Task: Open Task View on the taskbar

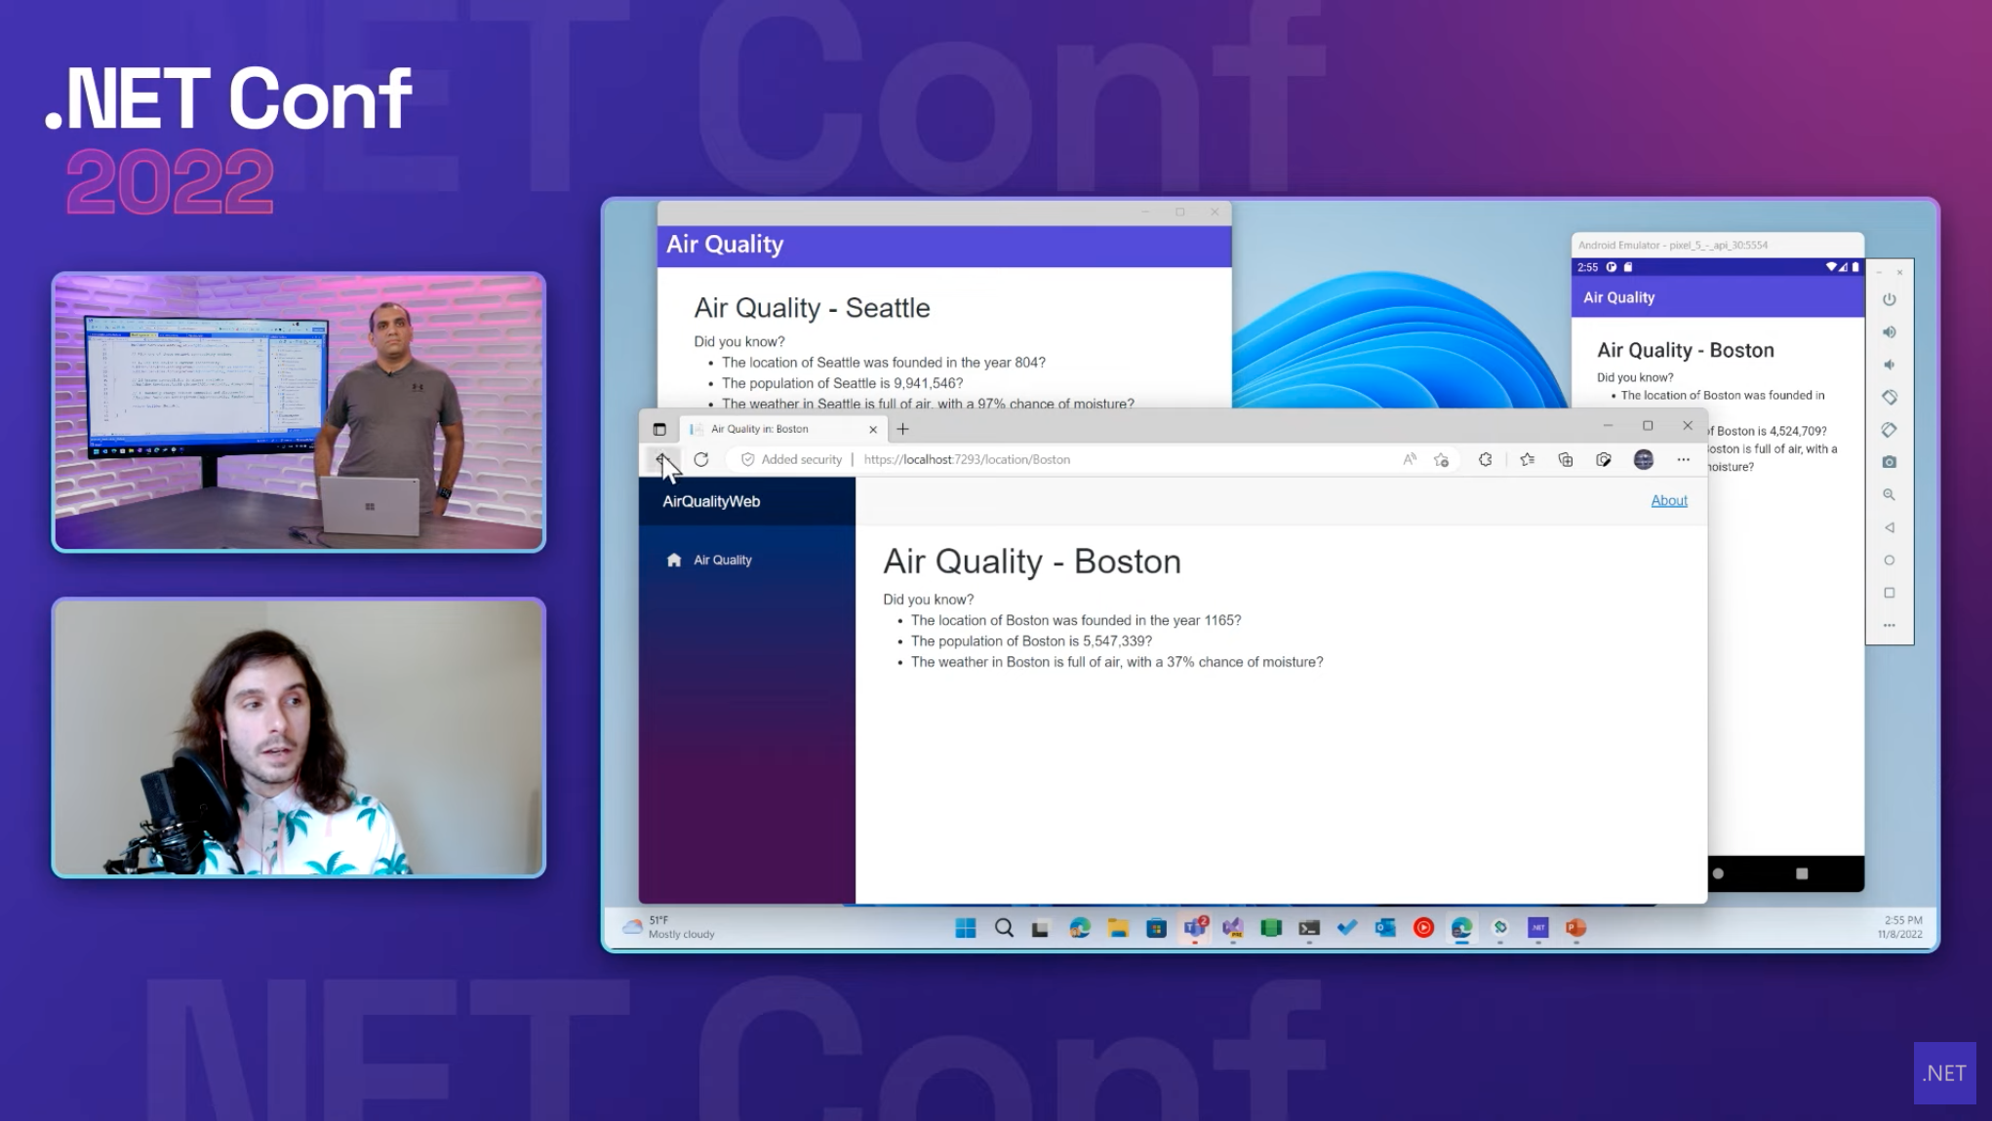Action: click(1041, 928)
